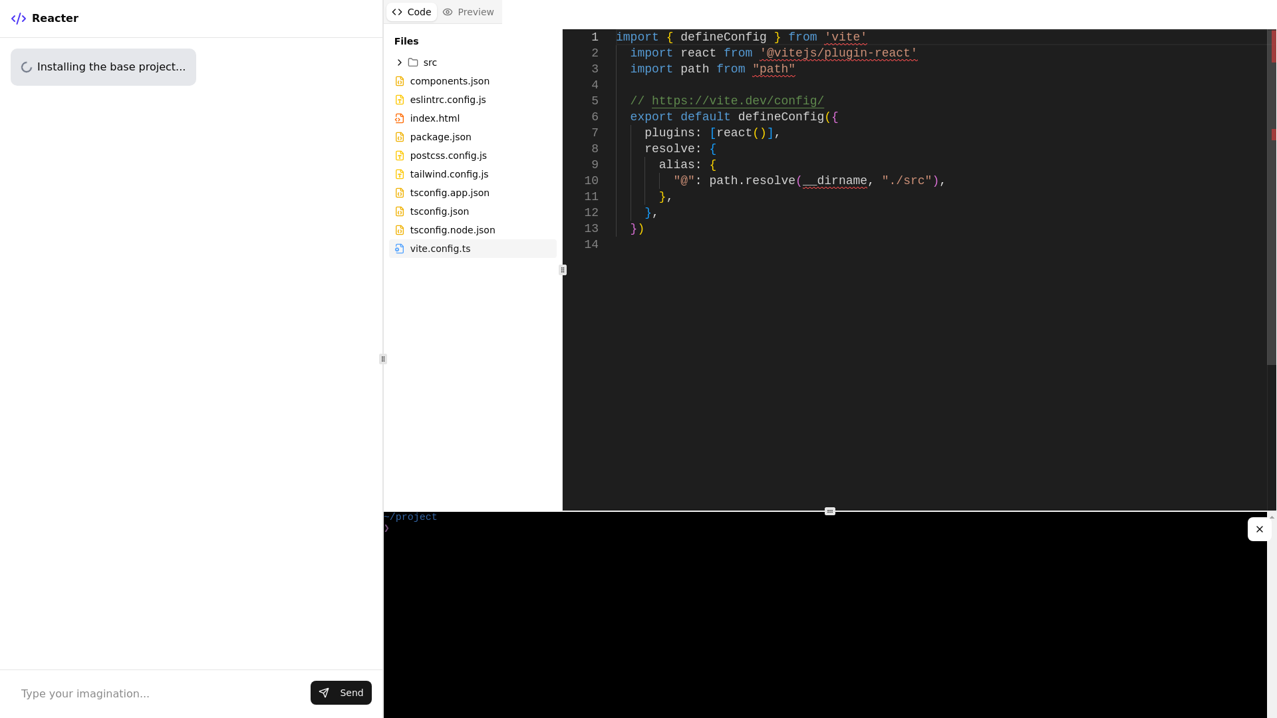Click the editor/terminal resize handle

[x=830, y=511]
